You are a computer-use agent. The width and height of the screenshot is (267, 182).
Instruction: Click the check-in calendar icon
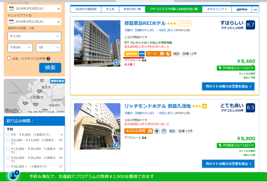point(11,8)
